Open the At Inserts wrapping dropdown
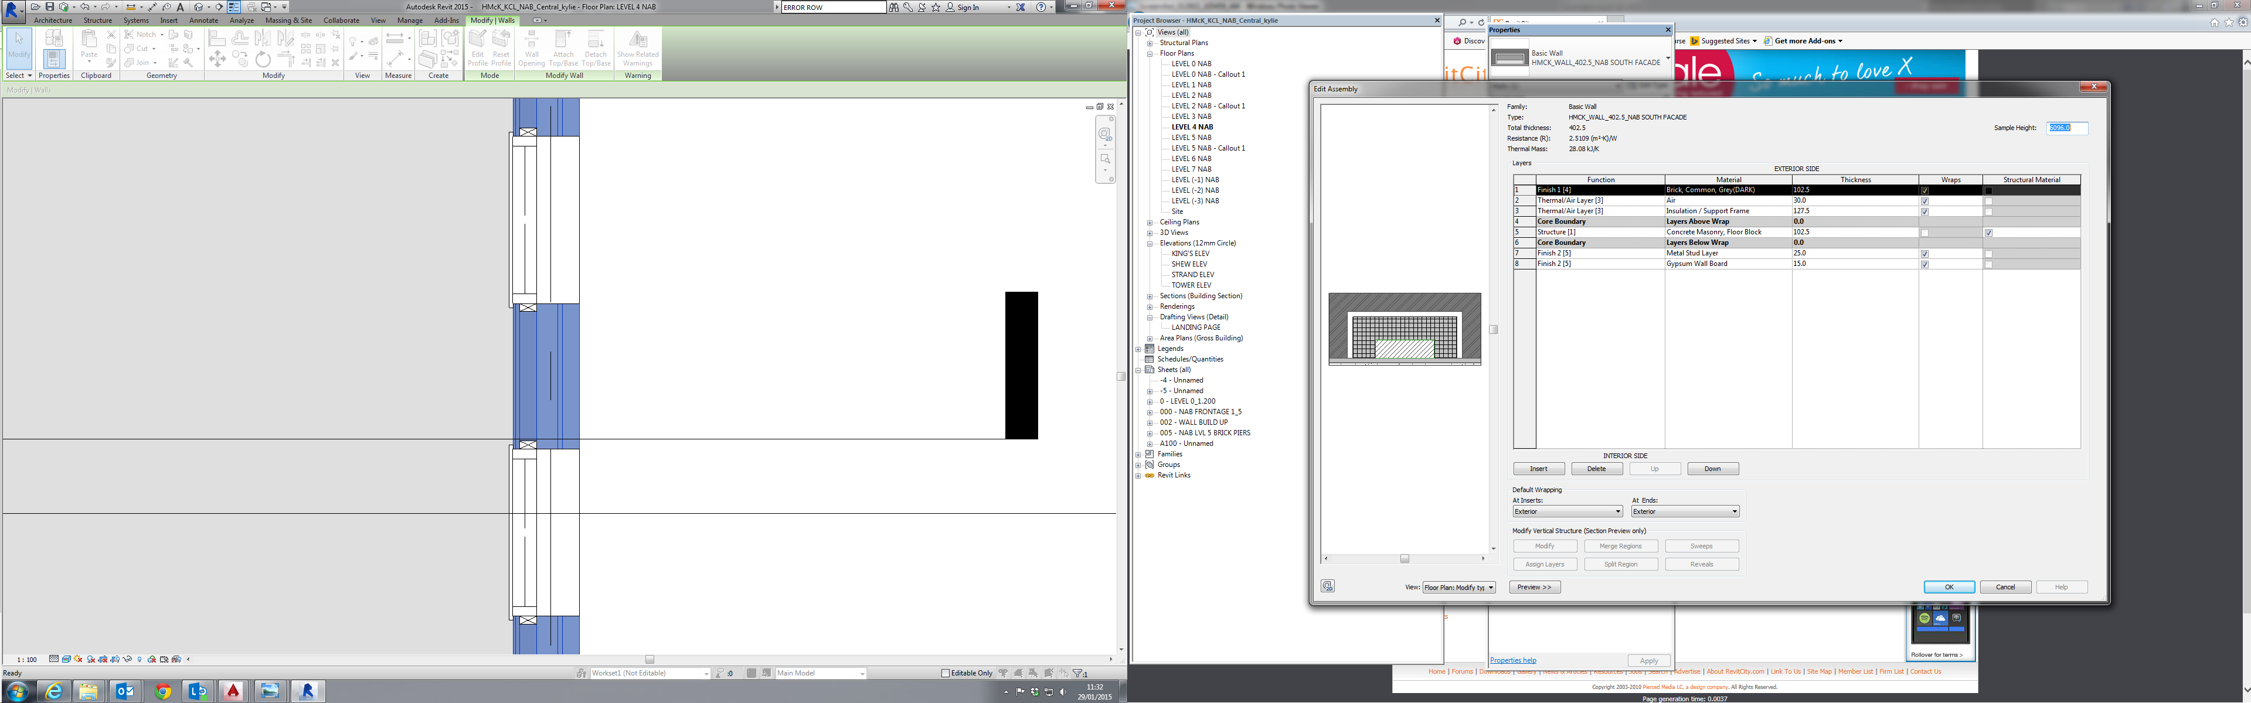Screen dimensions: 2251x703 [x=1567, y=512]
